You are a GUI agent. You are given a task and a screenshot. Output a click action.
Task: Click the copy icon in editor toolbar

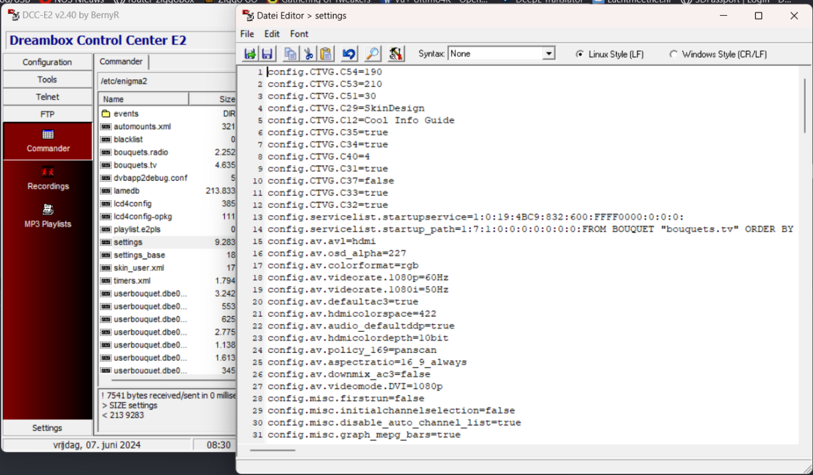[290, 54]
